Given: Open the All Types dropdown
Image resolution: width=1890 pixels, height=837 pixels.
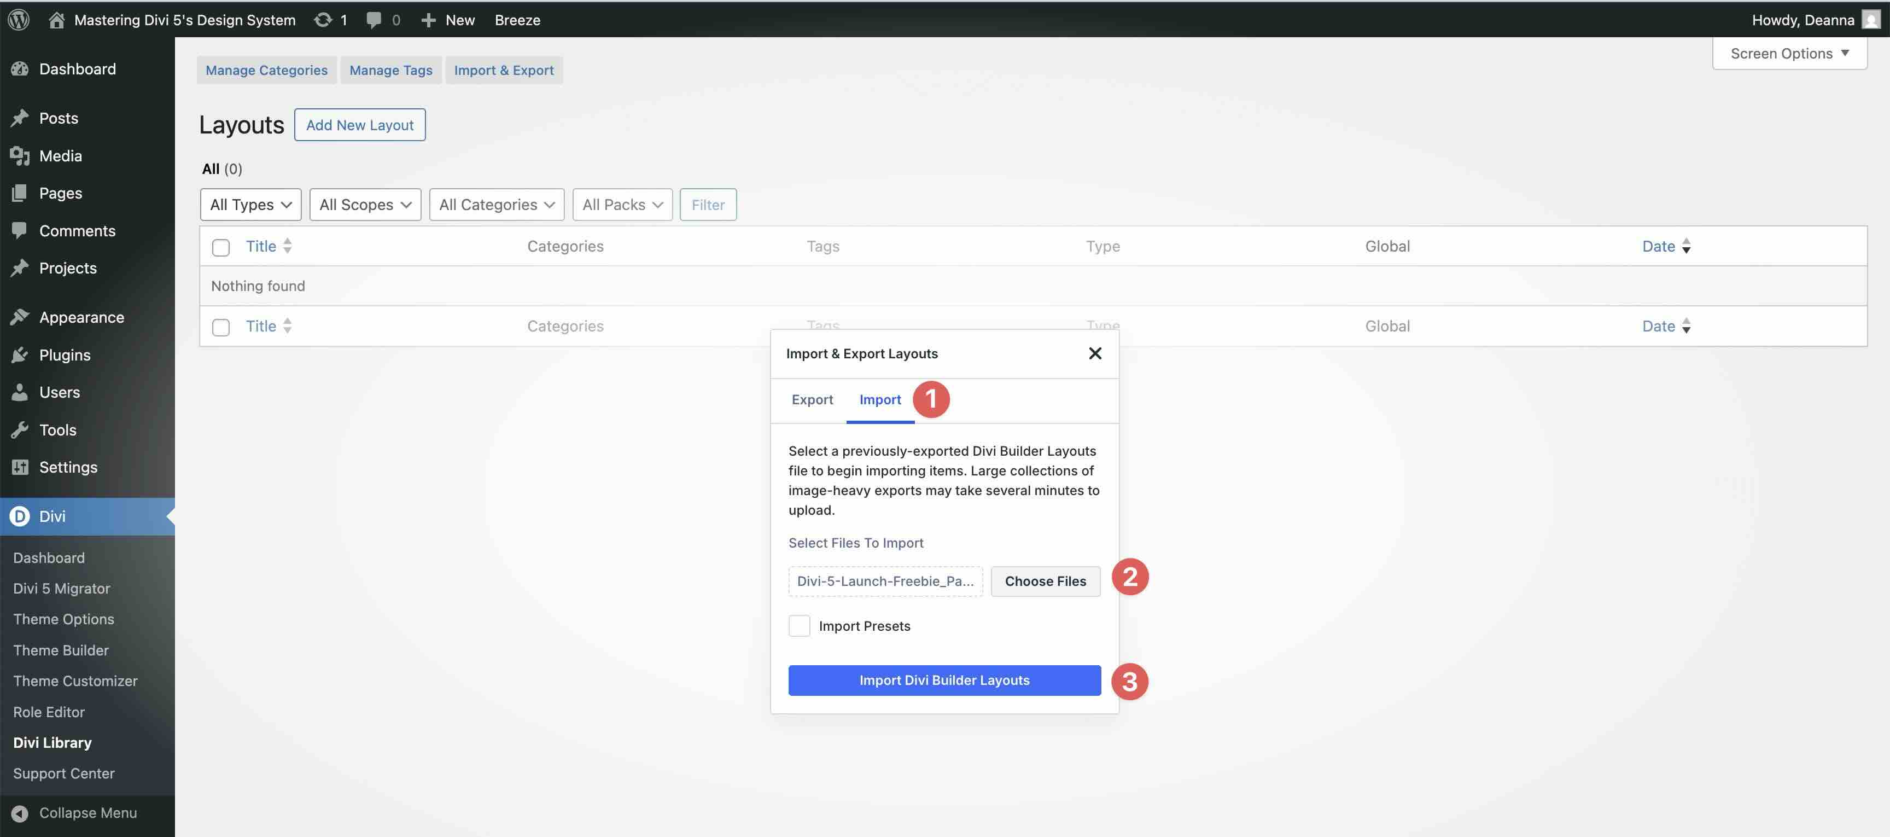Looking at the screenshot, I should [x=250, y=204].
